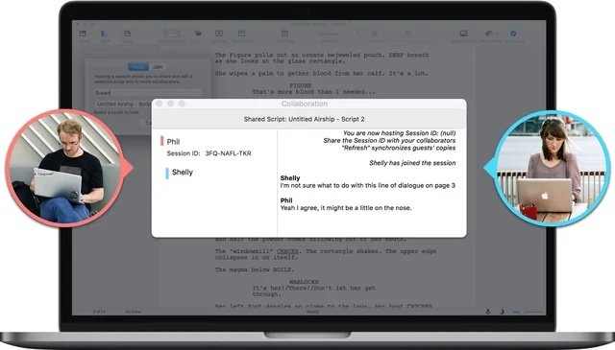Screen dimensions: 615x350
Task: Click the pencil marker toolbar icon
Action: (x=489, y=34)
